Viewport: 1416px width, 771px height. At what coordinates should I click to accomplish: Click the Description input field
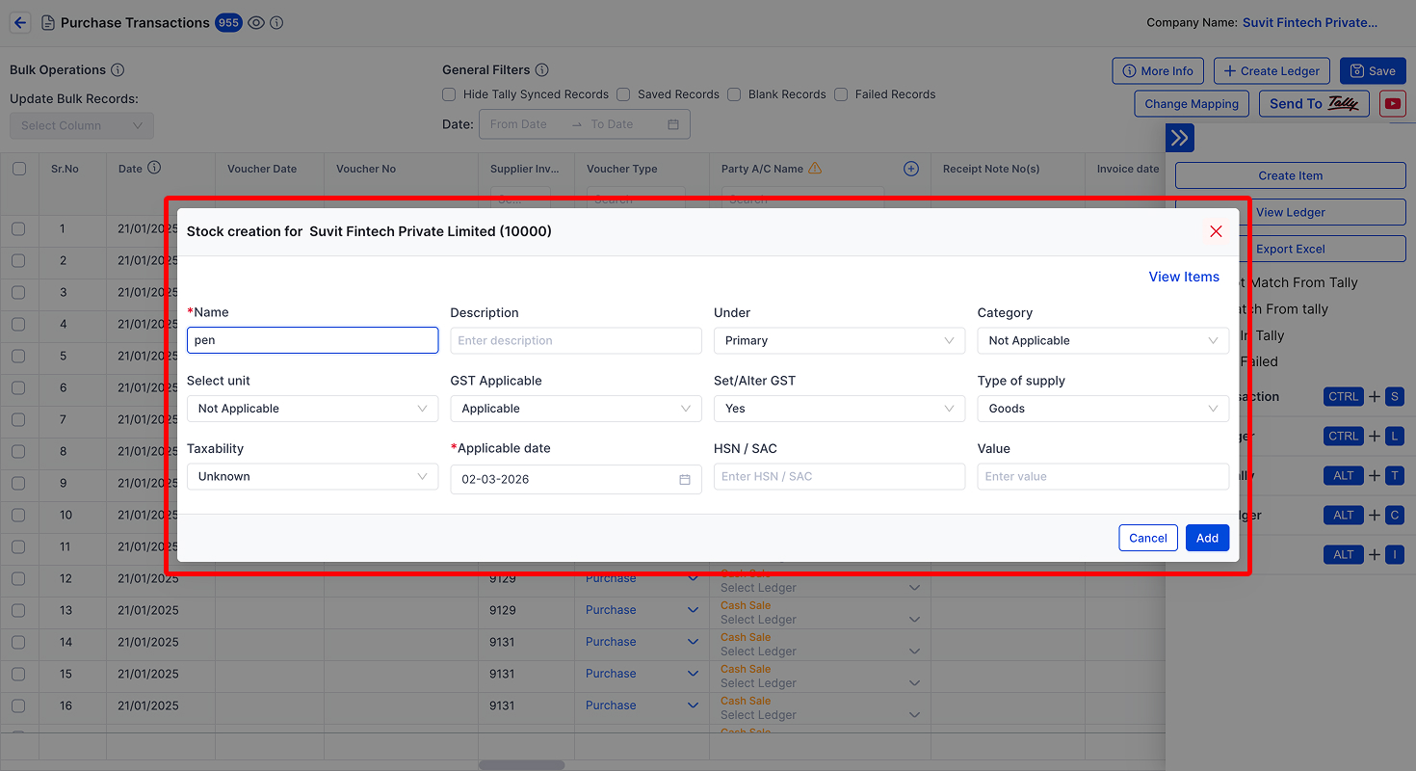coord(576,340)
